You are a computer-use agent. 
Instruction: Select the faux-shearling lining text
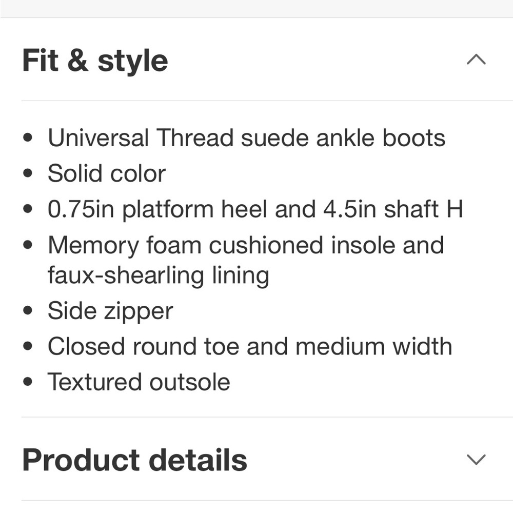tap(158, 275)
